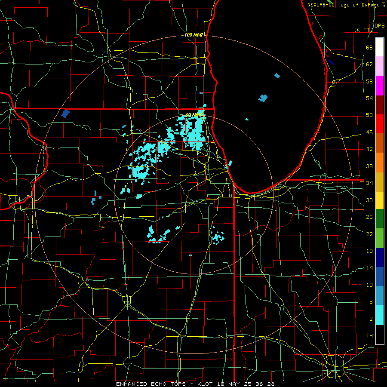Viewport: 387px width, 387px height.
Task: Select the black TH threshold legend band
Action: pos(380,335)
